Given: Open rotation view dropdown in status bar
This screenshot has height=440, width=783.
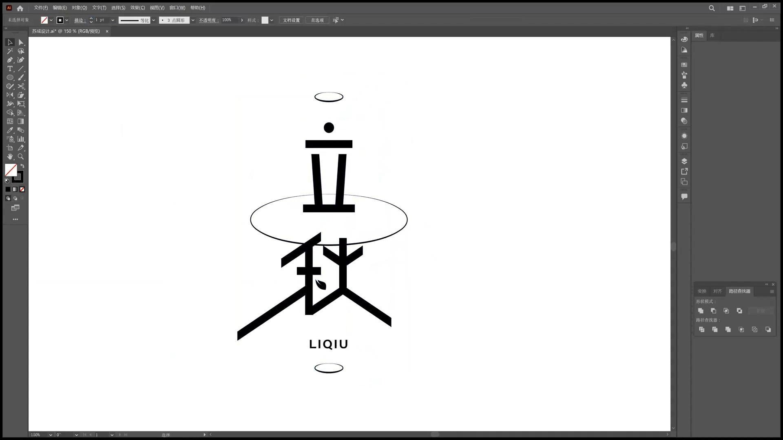Looking at the screenshot, I should click(76, 435).
